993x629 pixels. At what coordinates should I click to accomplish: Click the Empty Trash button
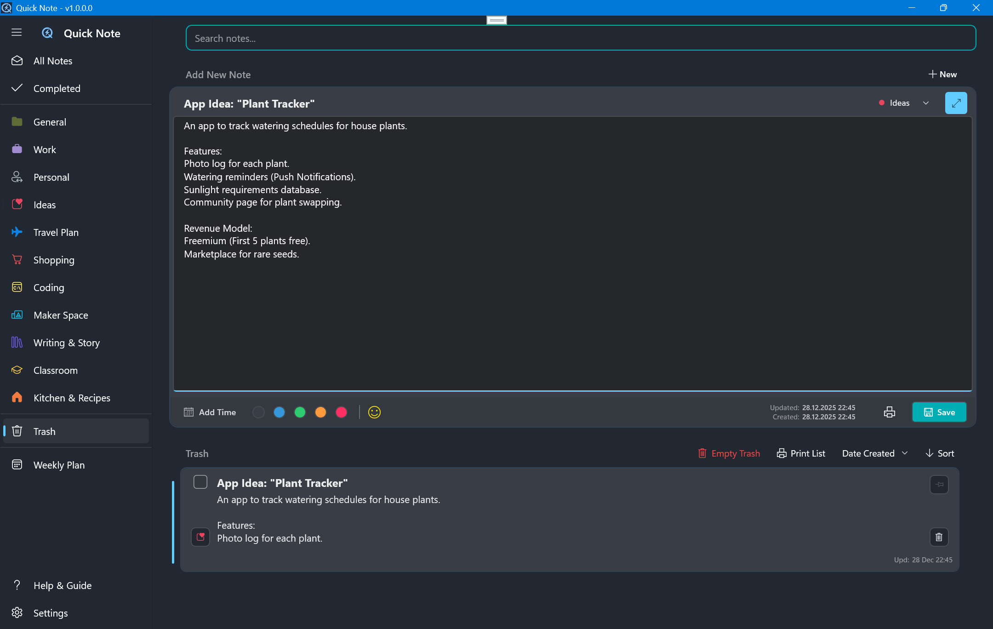click(x=729, y=453)
